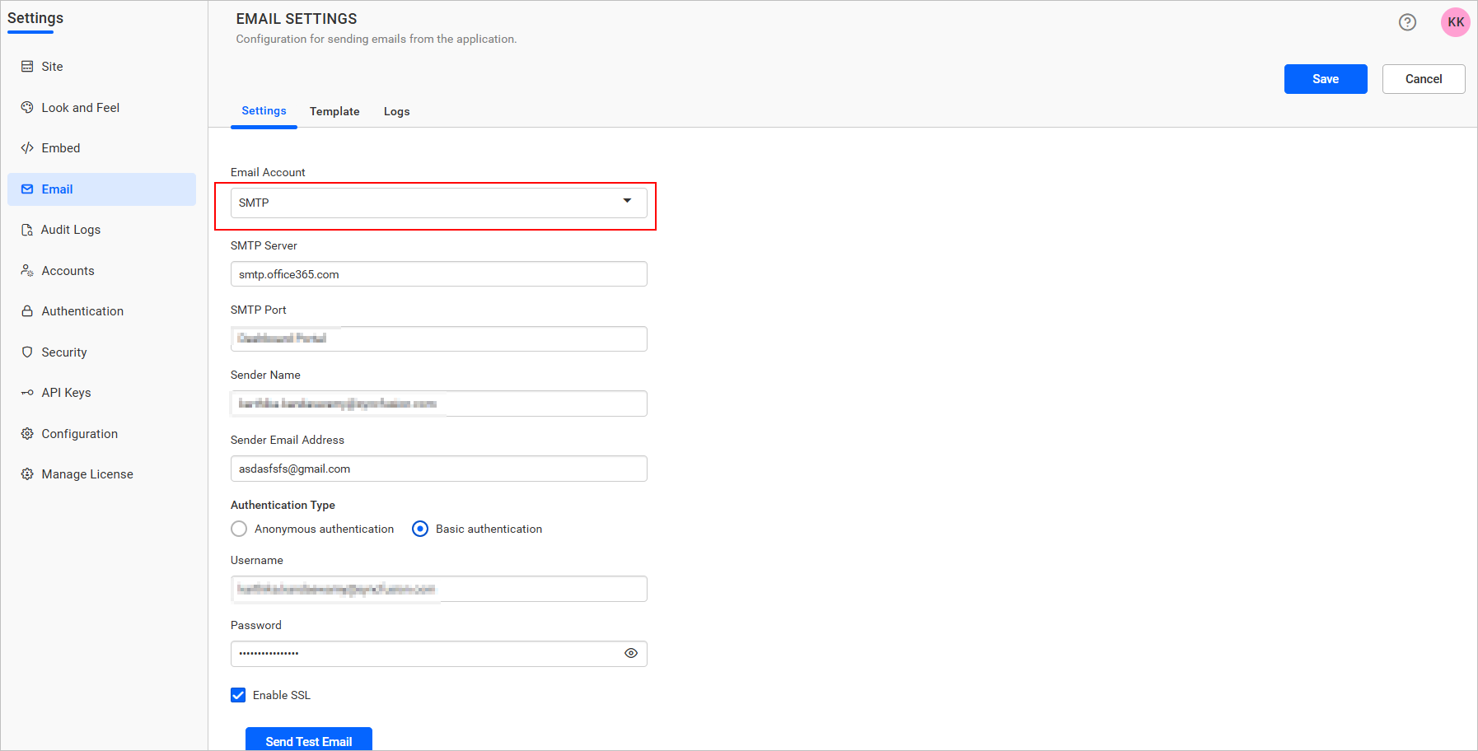This screenshot has height=751, width=1478.
Task: Switch to the Template tab
Action: pos(334,111)
